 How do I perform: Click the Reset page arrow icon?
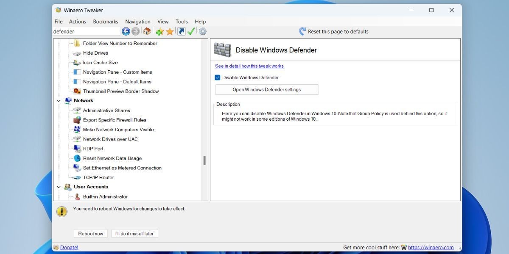pos(302,31)
